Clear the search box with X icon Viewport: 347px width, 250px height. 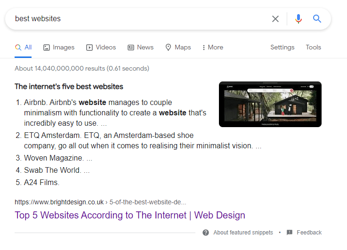coord(275,19)
